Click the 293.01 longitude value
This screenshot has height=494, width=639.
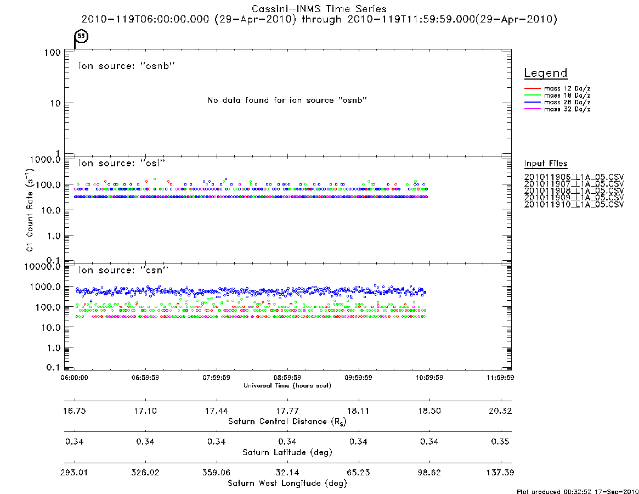(74, 473)
